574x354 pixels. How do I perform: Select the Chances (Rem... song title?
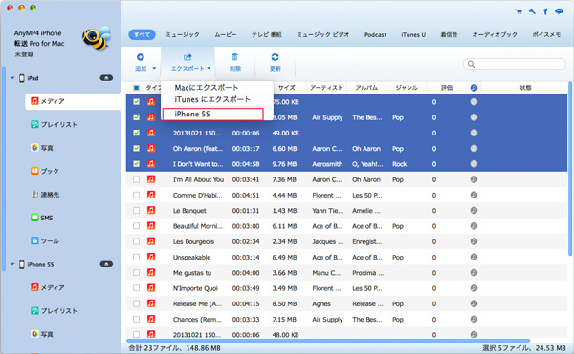197,320
